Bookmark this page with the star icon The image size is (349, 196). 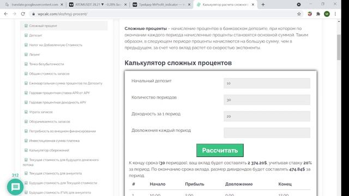pos(299,14)
